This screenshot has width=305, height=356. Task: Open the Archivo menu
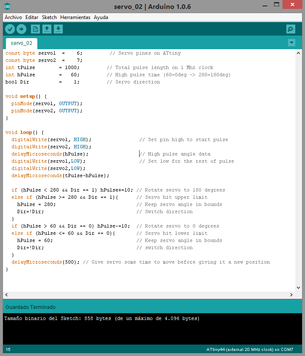pos(14,17)
